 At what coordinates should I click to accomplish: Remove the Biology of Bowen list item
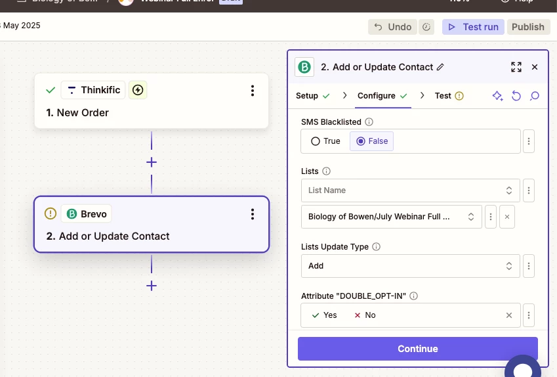pyautogui.click(x=507, y=217)
